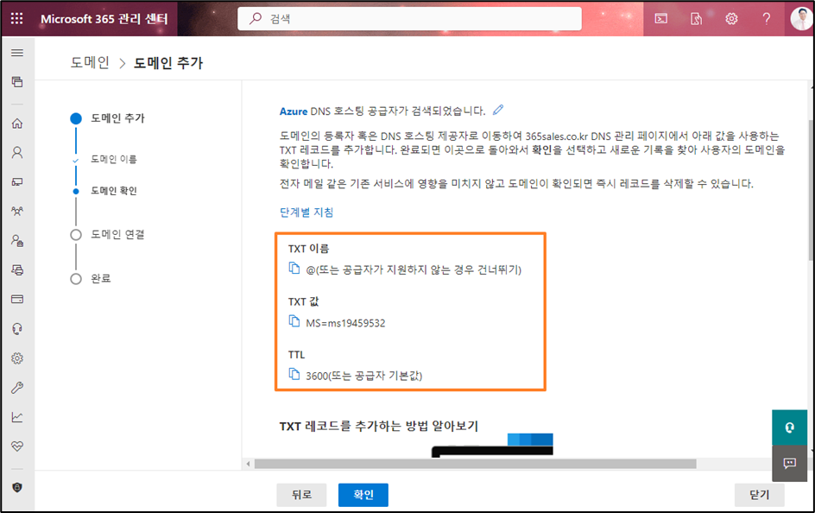Open the 단계별 지침 link
The height and width of the screenshot is (513, 815).
click(x=306, y=212)
